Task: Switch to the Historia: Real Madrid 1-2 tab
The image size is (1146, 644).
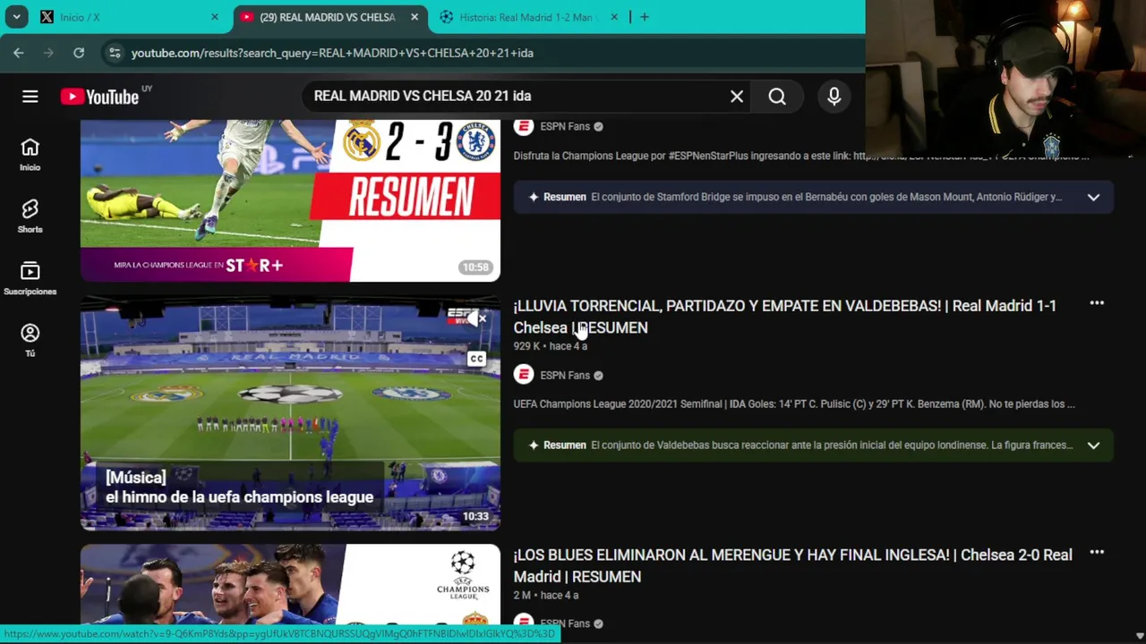Action: point(528,17)
